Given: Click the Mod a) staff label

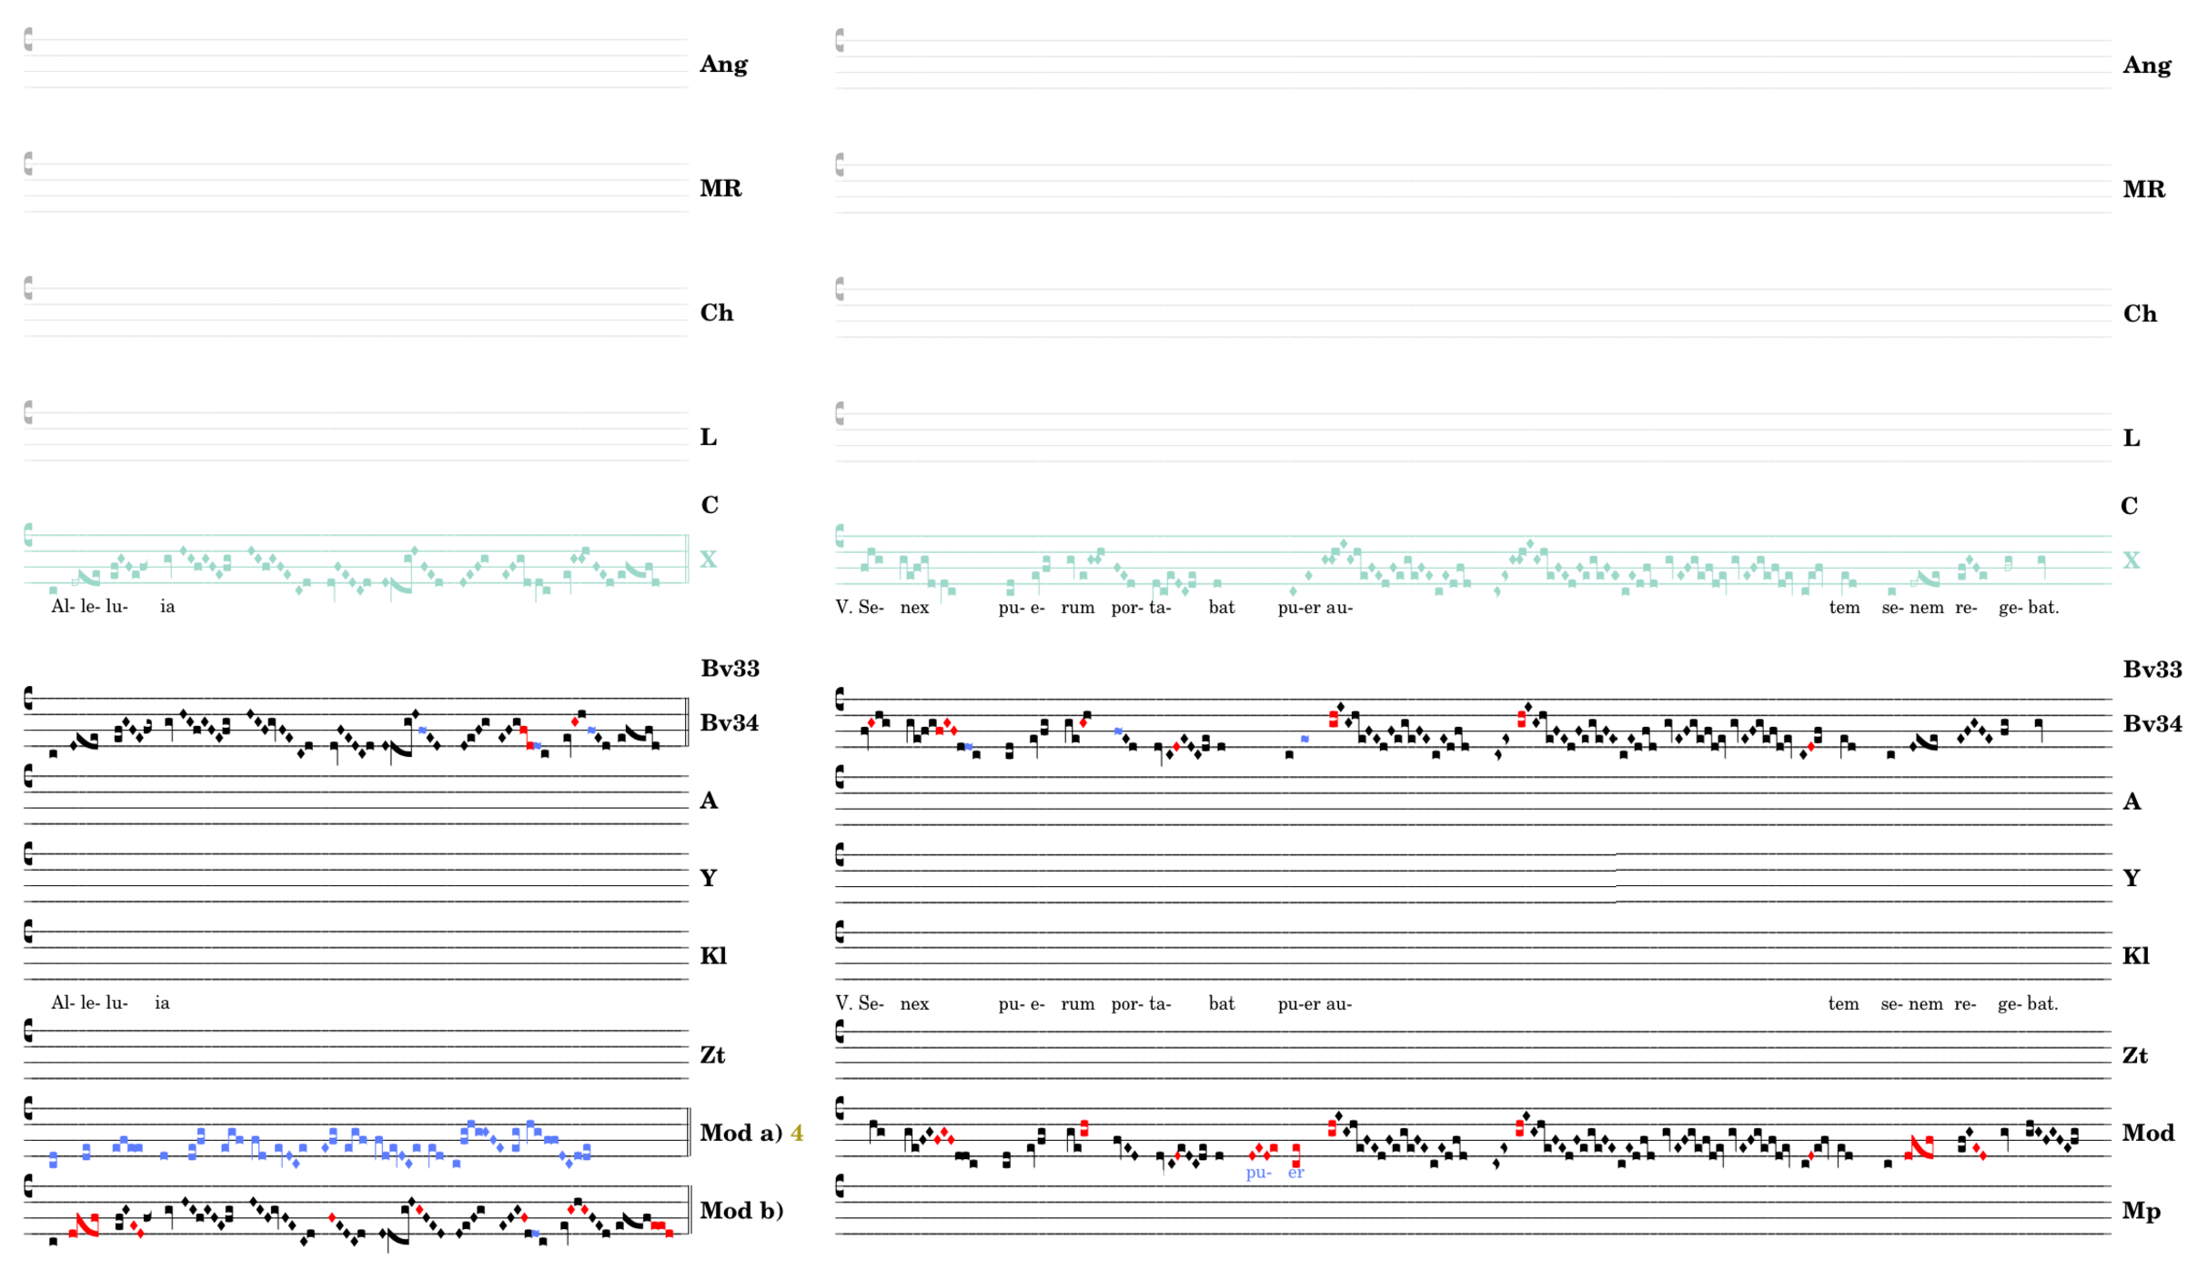Looking at the screenshot, I should coord(741,1134).
